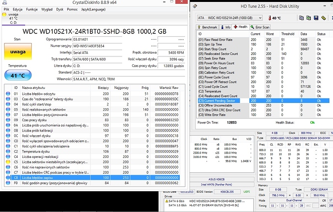The image size is (333, 212).
Task: Select HD Tune row (01) Raw Read Error Rate
Action: point(263,40)
